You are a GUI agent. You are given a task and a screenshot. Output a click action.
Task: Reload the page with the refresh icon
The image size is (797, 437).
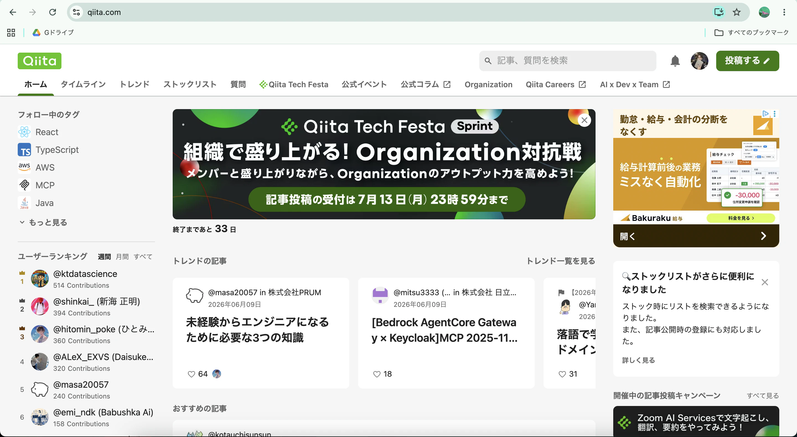pyautogui.click(x=53, y=12)
